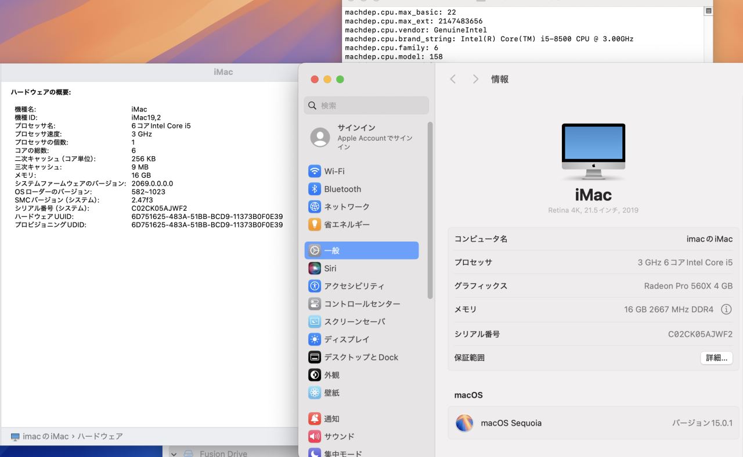
Task: Click imacのiMac in the path bar
Action: tap(45, 437)
